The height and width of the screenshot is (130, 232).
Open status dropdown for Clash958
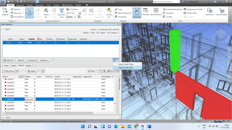(35, 103)
